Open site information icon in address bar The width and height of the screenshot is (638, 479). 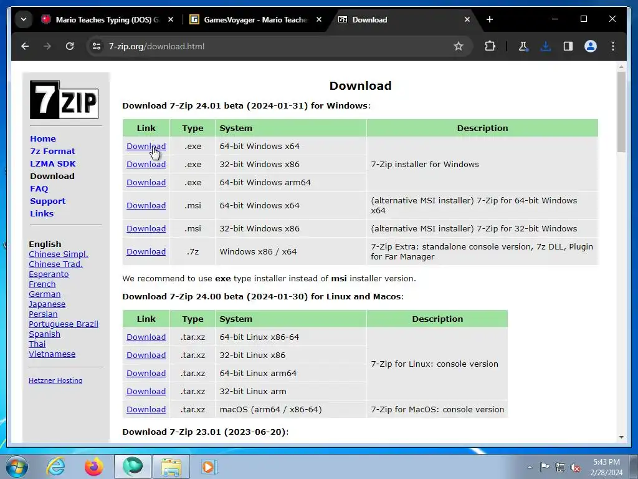[97, 46]
